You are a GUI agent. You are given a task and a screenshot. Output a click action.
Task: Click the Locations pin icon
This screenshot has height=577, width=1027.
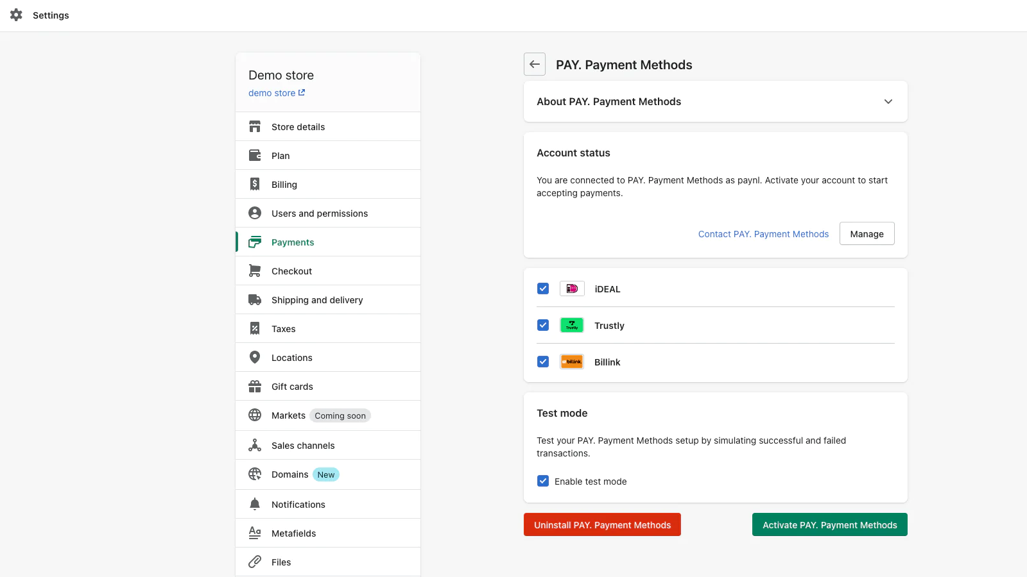click(x=255, y=357)
